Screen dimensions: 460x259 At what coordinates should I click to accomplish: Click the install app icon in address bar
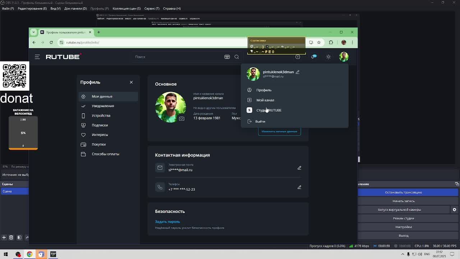click(x=311, y=42)
